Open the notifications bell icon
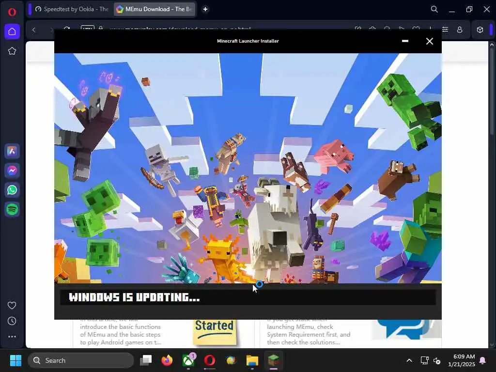 (x=483, y=360)
